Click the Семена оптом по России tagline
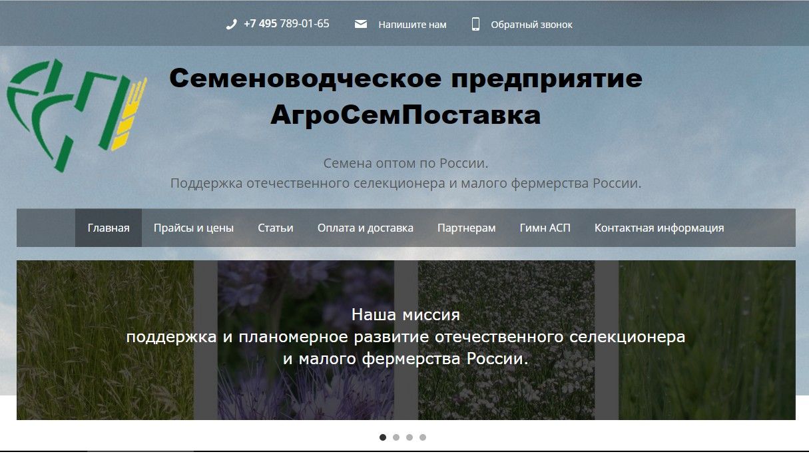This screenshot has height=466, width=809. [x=406, y=163]
